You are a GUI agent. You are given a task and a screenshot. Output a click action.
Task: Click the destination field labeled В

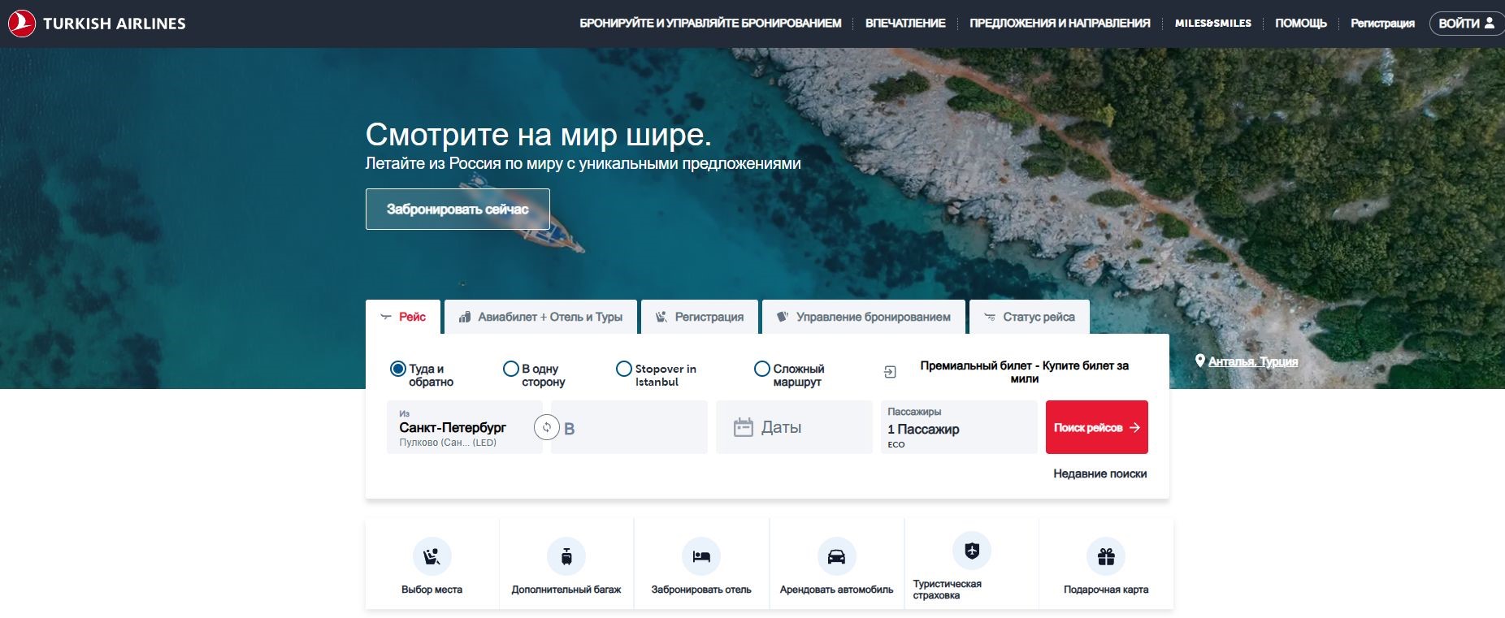coord(629,427)
